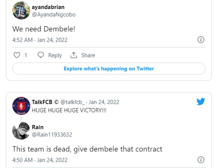This screenshot has width=220, height=168.
Task: Click the "HUGE HUGE HUGE VICTORY!!!" tweet text
Action: click(69, 110)
